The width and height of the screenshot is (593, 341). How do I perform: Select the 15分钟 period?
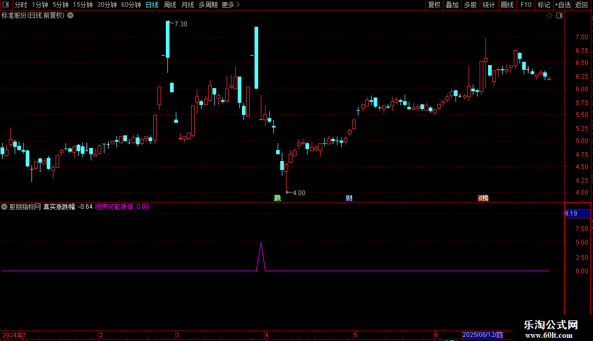click(x=83, y=5)
